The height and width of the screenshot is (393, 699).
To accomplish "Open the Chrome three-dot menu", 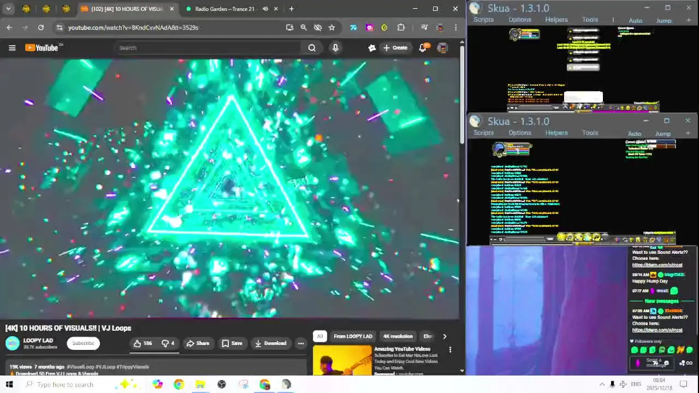I will [x=455, y=27].
